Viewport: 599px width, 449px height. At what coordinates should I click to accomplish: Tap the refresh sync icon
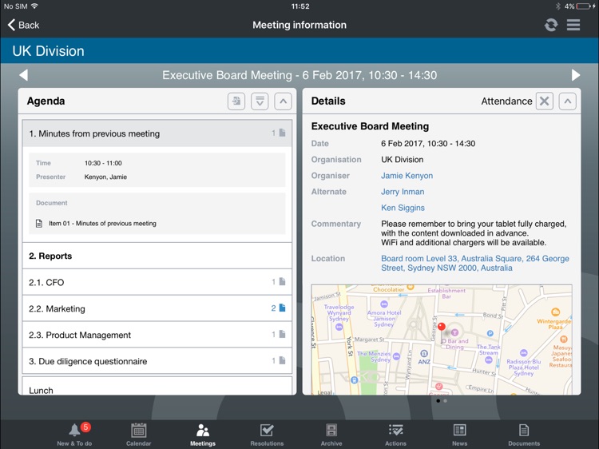pos(550,25)
